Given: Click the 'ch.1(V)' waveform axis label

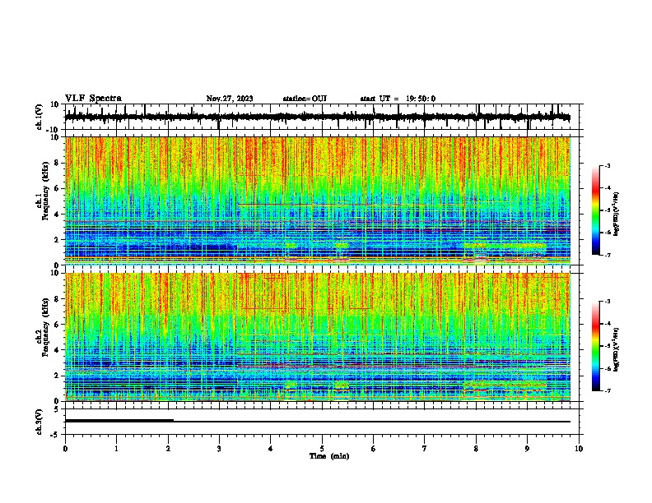Looking at the screenshot, I should point(40,117).
